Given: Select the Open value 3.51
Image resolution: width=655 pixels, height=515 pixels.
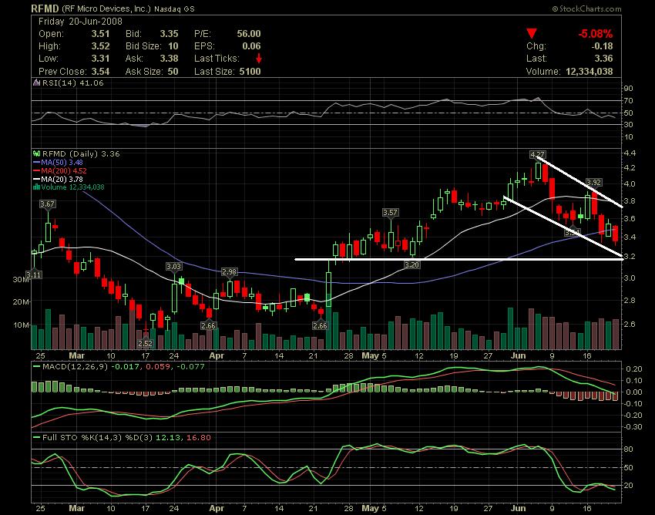Looking at the screenshot, I should coord(101,34).
